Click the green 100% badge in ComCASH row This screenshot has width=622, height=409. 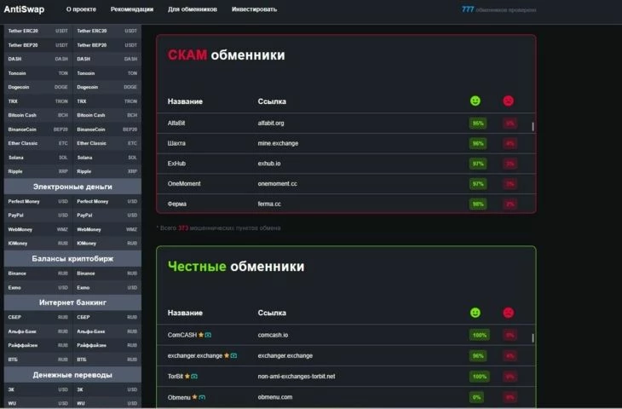479,335
